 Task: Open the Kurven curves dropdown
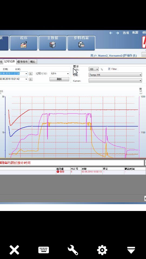(x=115, y=80)
